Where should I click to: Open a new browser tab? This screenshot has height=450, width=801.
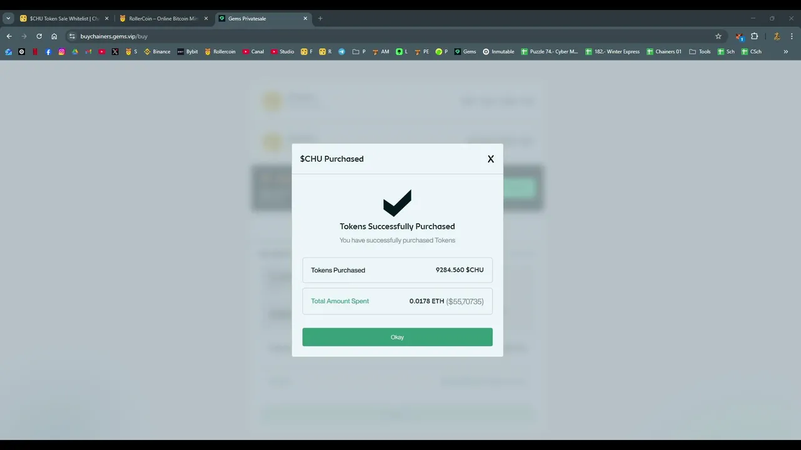pyautogui.click(x=320, y=19)
